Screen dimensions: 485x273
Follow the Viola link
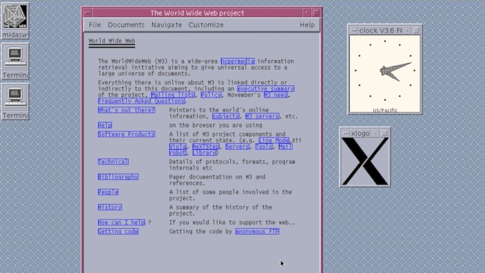(x=178, y=146)
